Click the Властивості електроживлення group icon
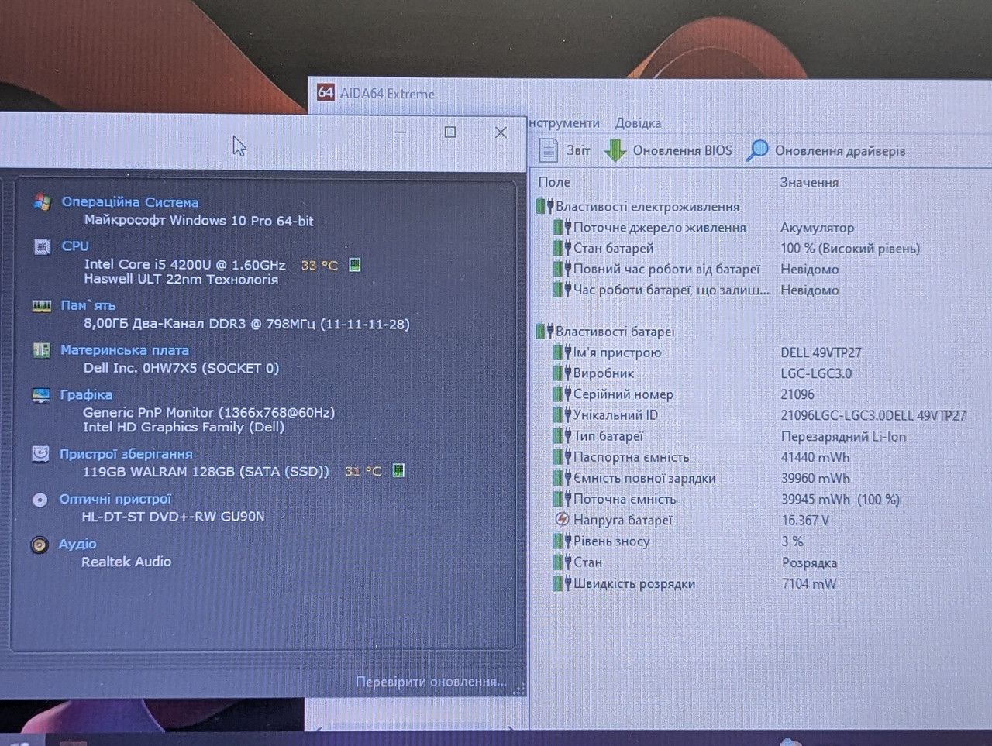The height and width of the screenshot is (746, 992). coord(545,207)
